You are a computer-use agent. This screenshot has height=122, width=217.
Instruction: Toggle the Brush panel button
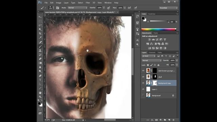point(58,8)
